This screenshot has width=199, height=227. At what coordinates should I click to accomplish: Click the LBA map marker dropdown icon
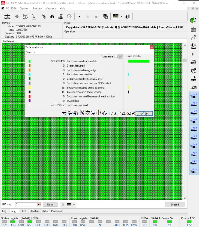[x=39, y=205]
